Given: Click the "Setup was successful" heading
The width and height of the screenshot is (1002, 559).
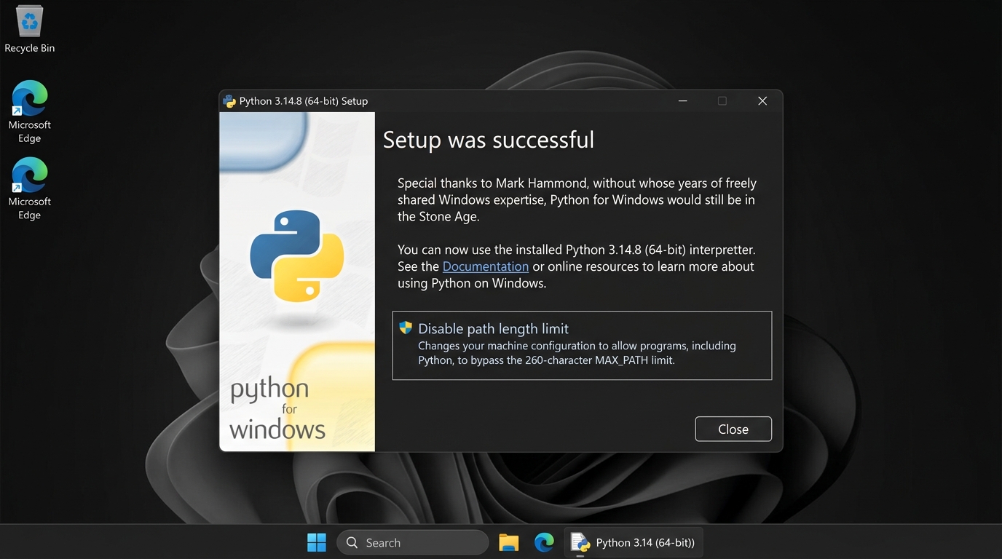Looking at the screenshot, I should (x=489, y=140).
